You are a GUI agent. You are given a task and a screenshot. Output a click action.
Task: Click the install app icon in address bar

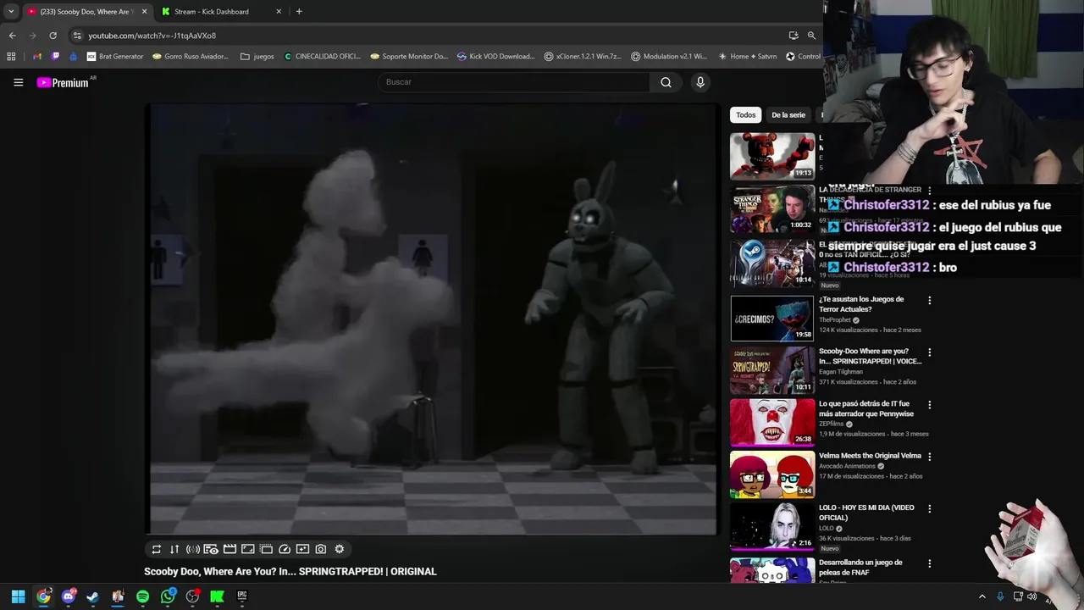pos(794,36)
